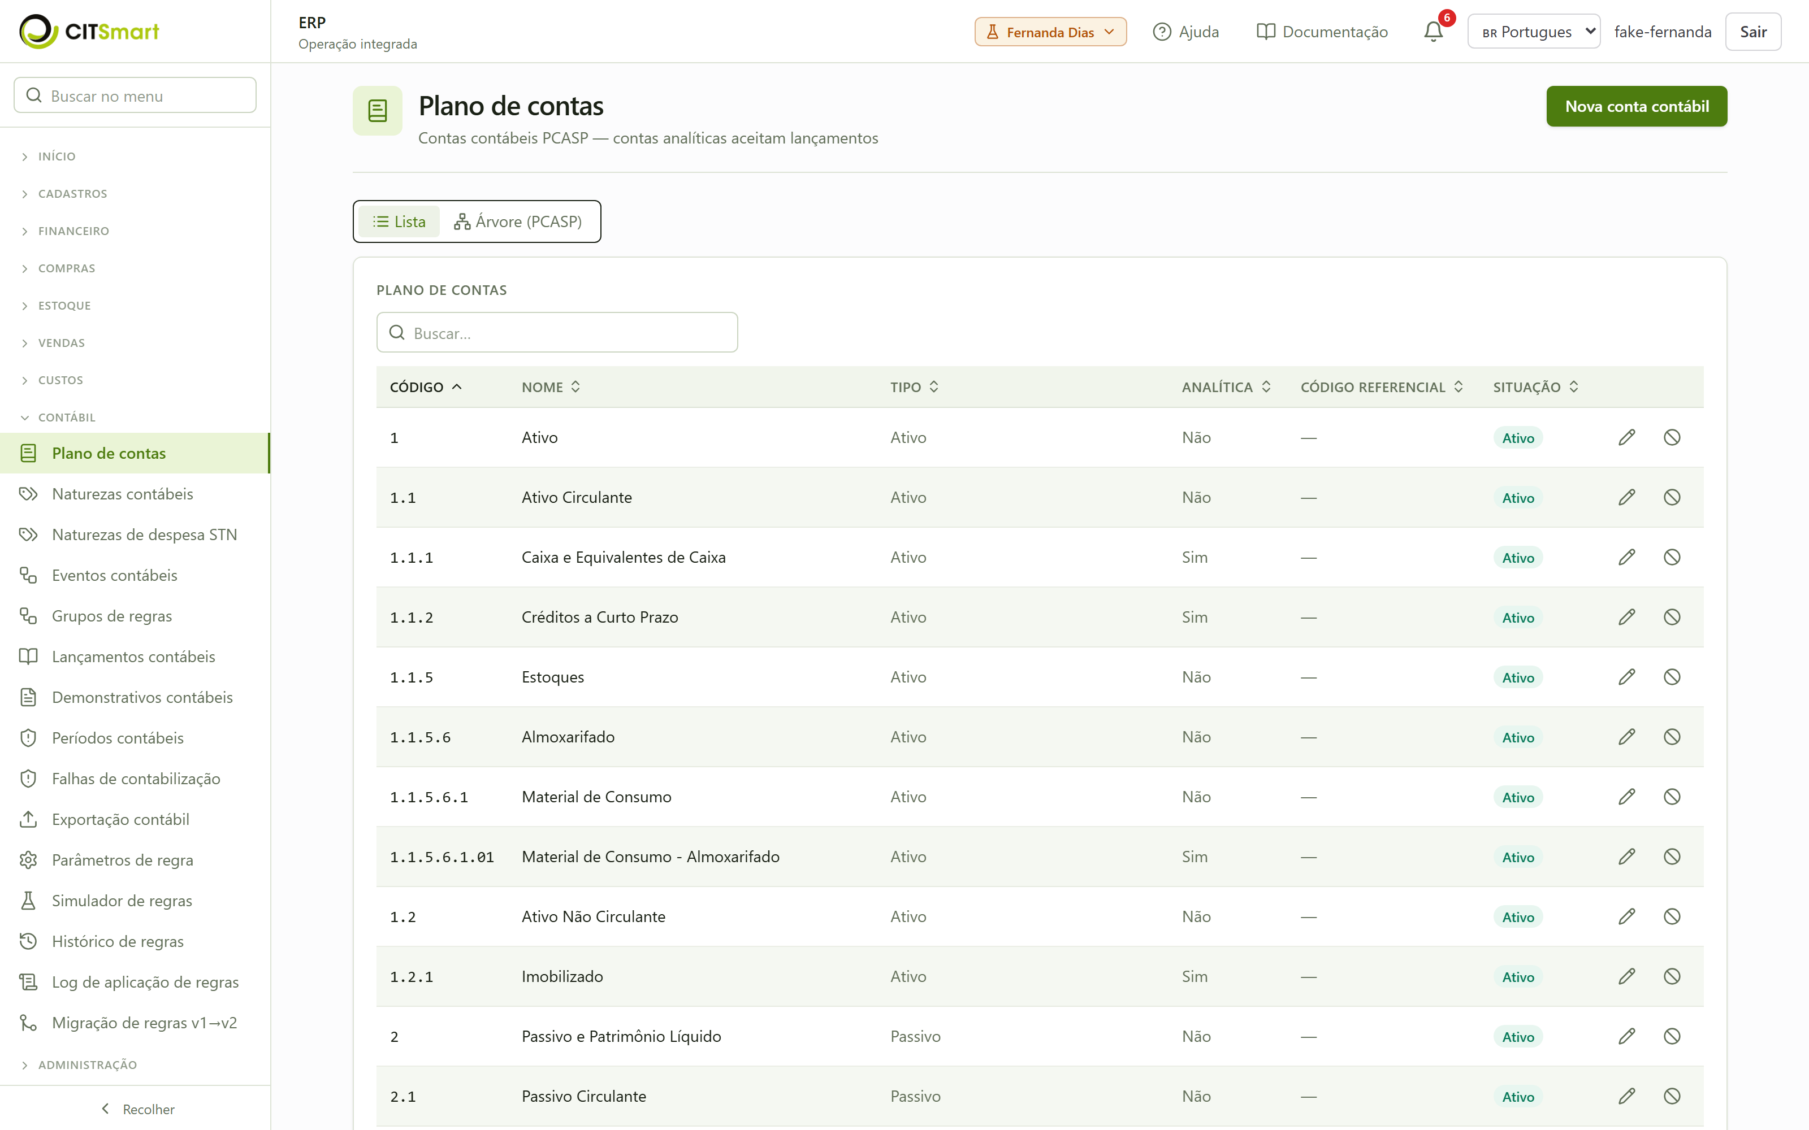
Task: Select the Lista view tab
Action: 399,222
